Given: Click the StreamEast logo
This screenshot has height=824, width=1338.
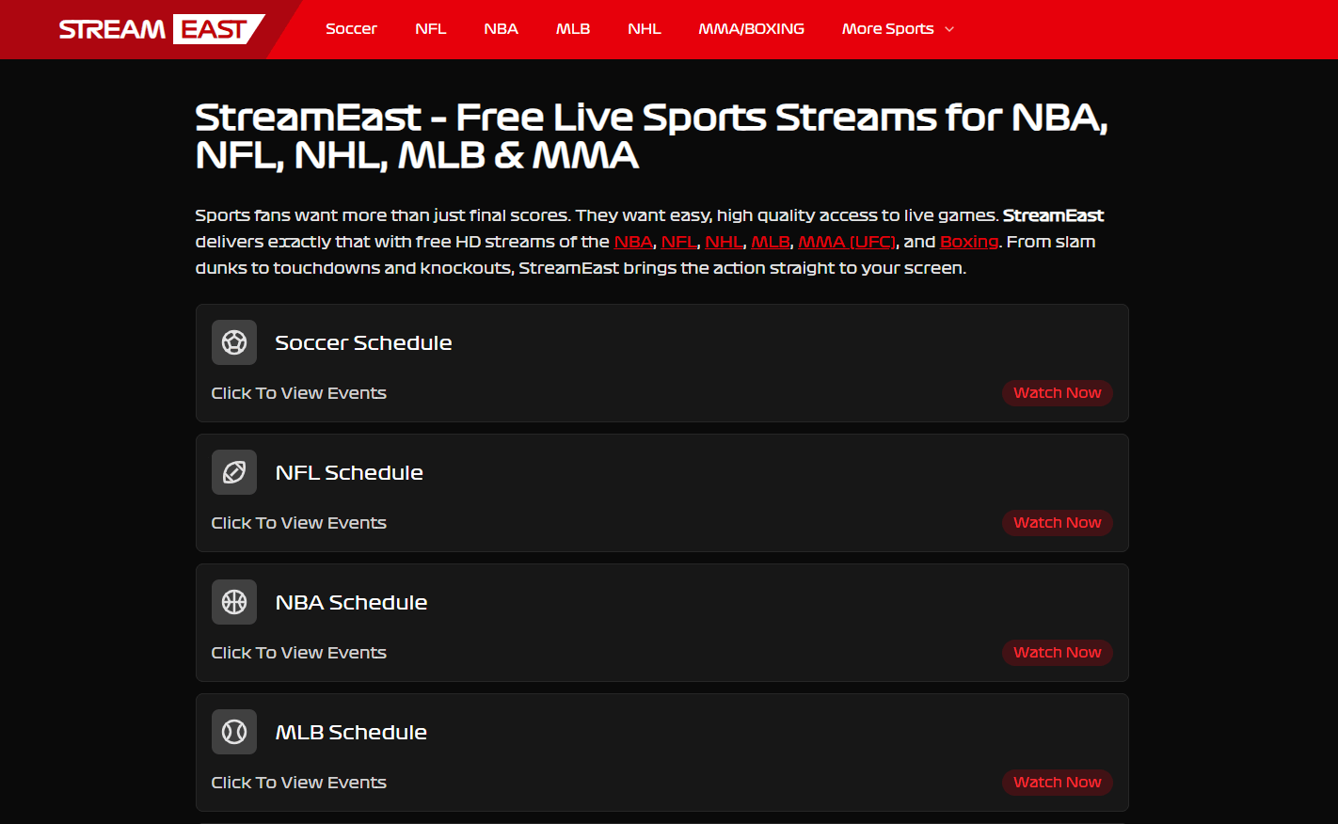Looking at the screenshot, I should 161,29.
